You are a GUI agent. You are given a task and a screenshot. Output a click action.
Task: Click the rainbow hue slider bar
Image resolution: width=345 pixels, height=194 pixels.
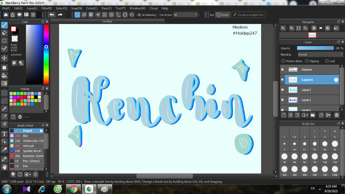pyautogui.click(x=46, y=54)
